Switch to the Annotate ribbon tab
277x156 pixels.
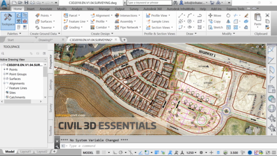coord(46,9)
